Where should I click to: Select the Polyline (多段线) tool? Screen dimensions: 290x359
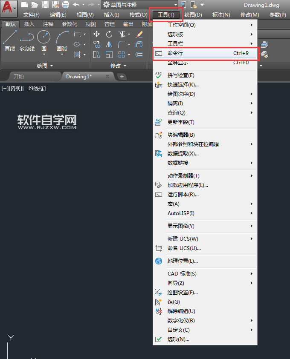tap(27, 40)
